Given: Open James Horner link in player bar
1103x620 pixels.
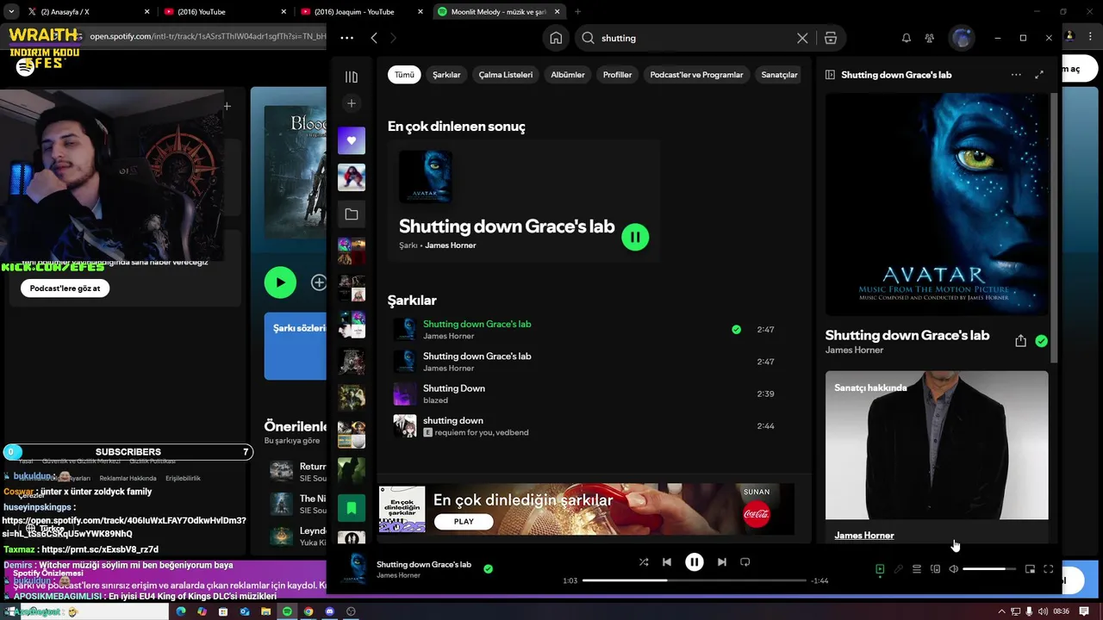Looking at the screenshot, I should click(x=398, y=575).
